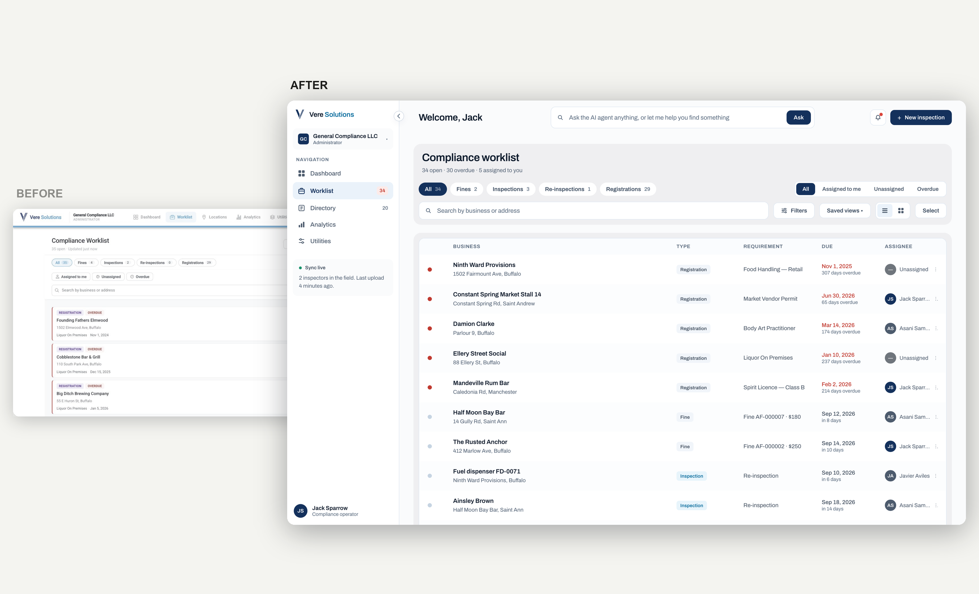The width and height of the screenshot is (979, 594).
Task: Open row menu for Ninth Ward Provisions
Action: 936,269
